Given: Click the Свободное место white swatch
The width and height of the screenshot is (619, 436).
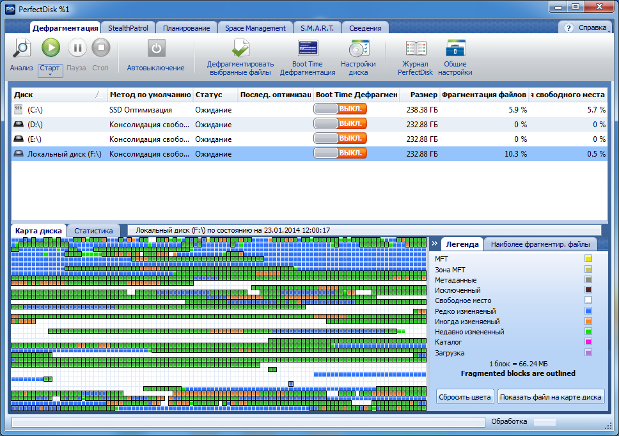Looking at the screenshot, I should tap(588, 300).
